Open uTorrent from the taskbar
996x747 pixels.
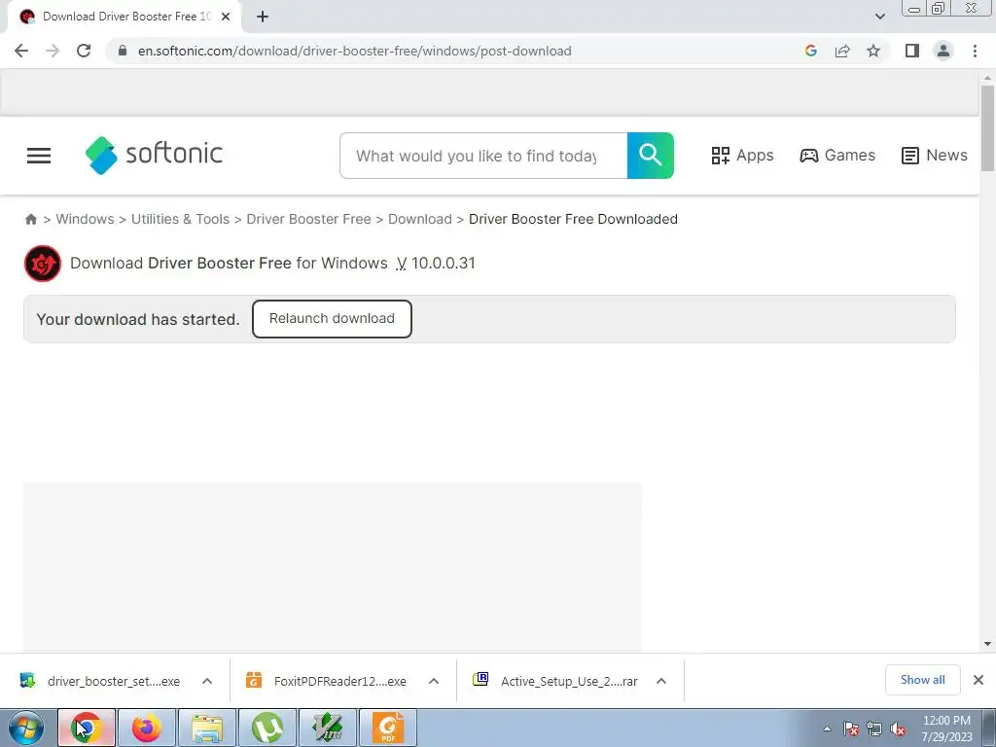267,728
